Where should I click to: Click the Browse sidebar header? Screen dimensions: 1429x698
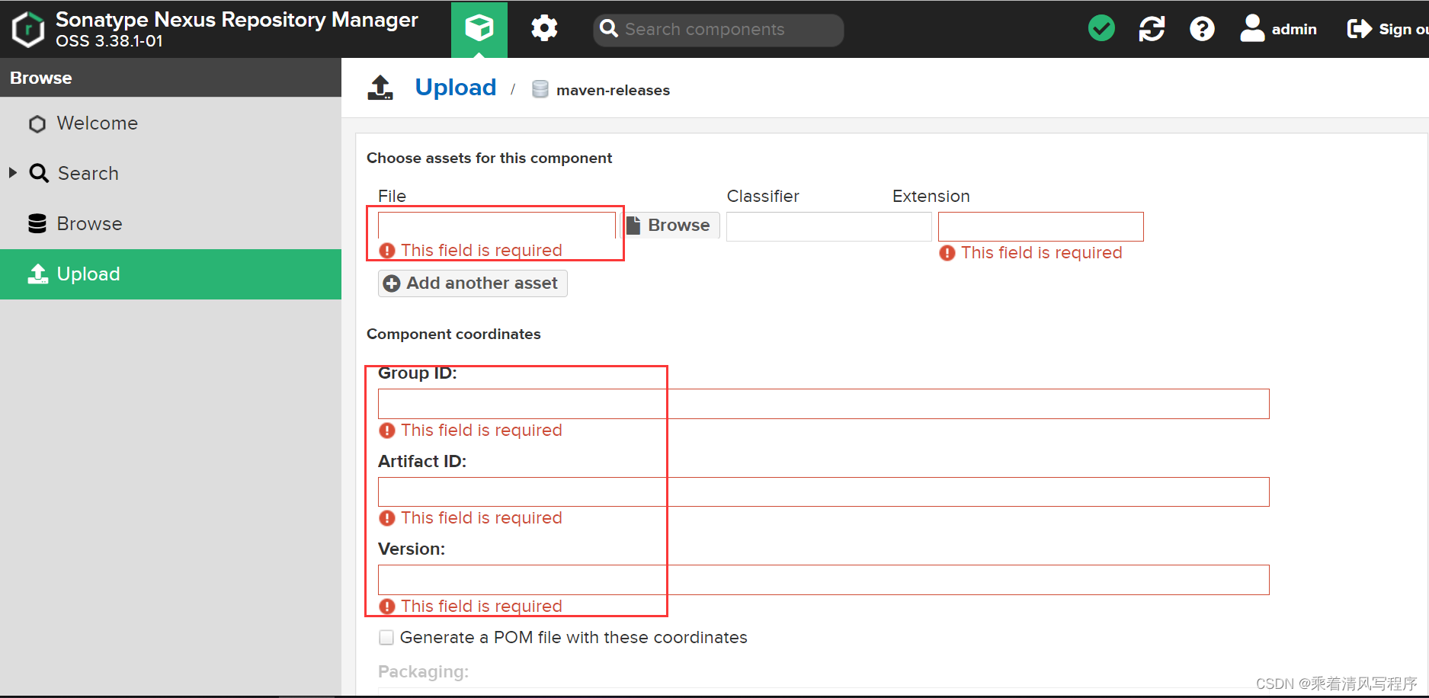pos(171,78)
